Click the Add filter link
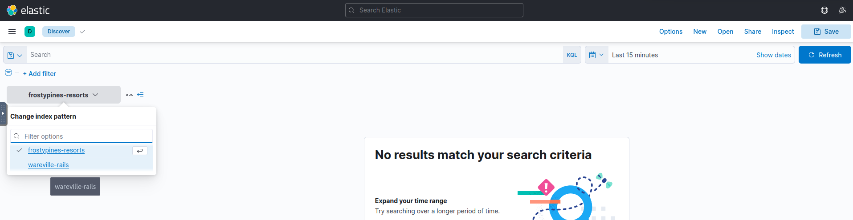Image resolution: width=853 pixels, height=220 pixels. click(x=40, y=74)
